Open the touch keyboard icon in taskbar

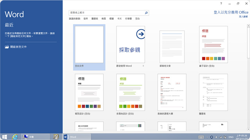(x=201, y=137)
